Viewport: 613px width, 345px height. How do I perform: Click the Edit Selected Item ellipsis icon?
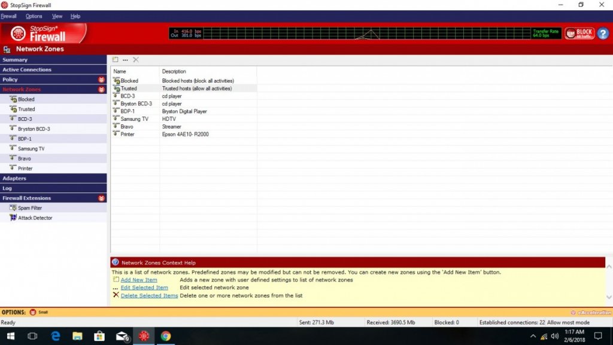(x=125, y=60)
